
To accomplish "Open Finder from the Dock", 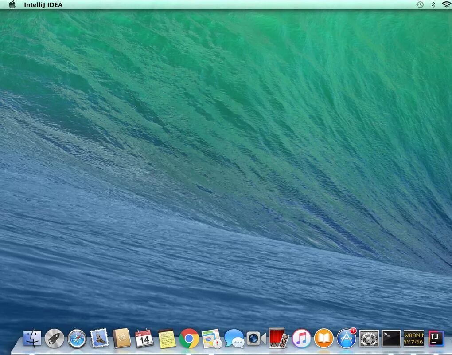I will click(32, 338).
